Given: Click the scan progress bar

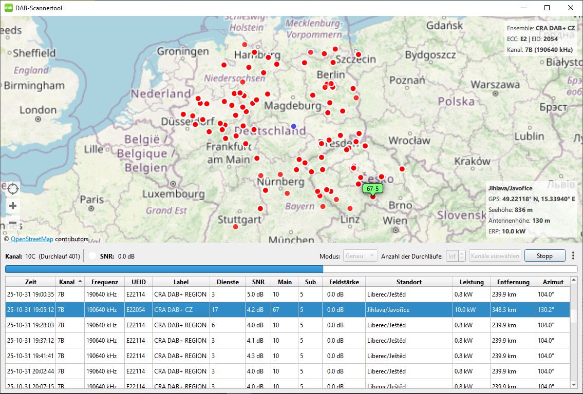Looking at the screenshot, I should [x=291, y=269].
